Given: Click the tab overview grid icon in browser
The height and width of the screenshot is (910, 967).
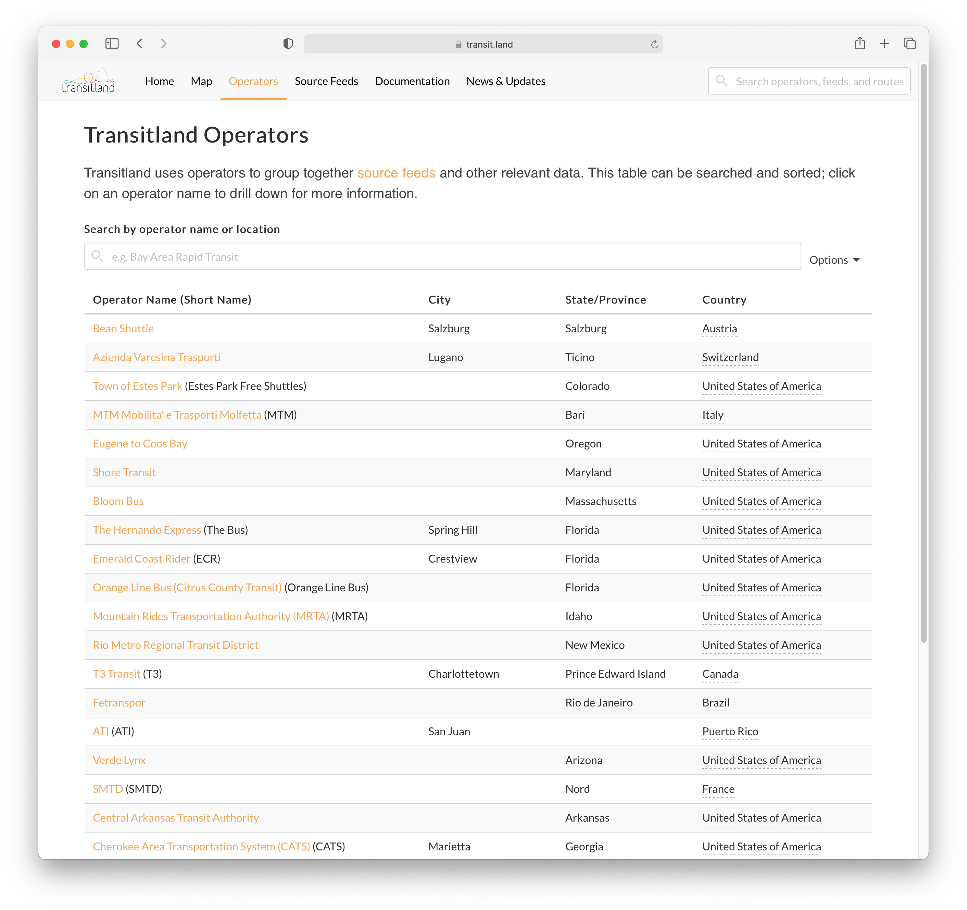Looking at the screenshot, I should (910, 44).
